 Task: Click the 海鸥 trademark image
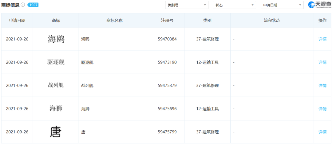tap(56, 39)
